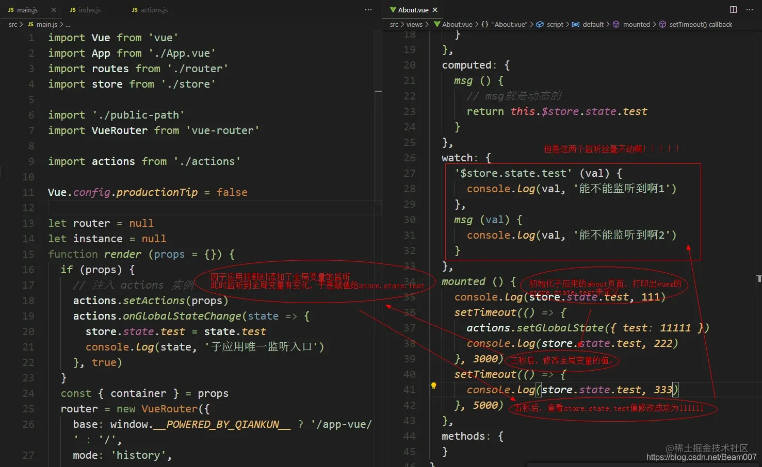Click 'container' in main.js line 24
The height and width of the screenshot is (467, 762).
point(138,393)
